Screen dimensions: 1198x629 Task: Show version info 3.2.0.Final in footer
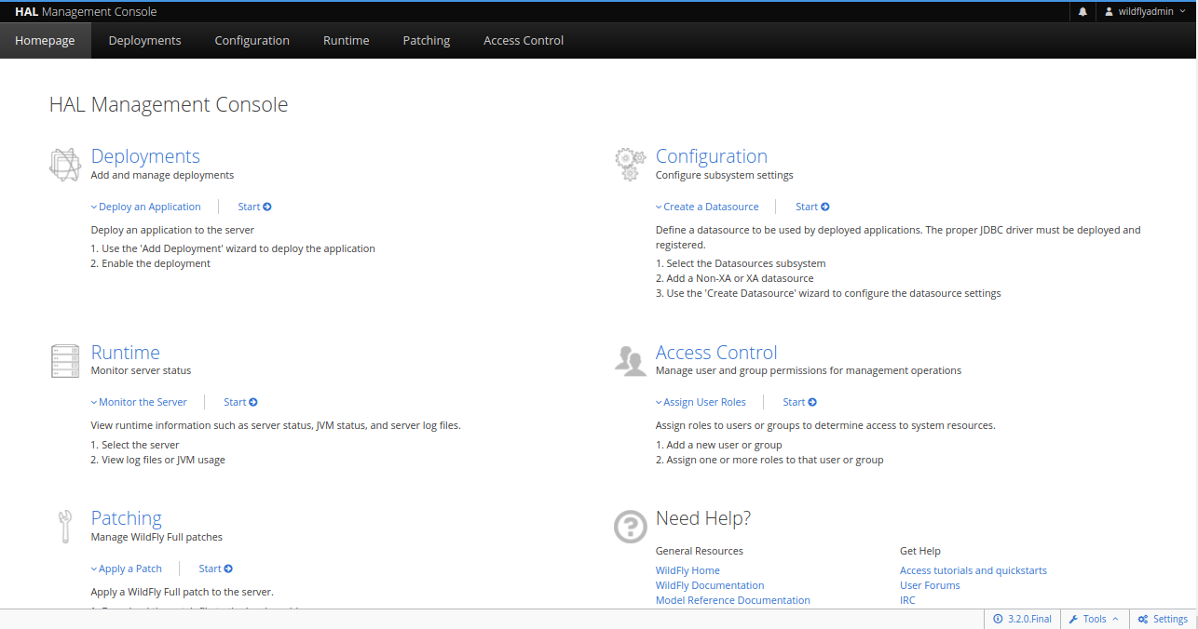(x=1022, y=619)
